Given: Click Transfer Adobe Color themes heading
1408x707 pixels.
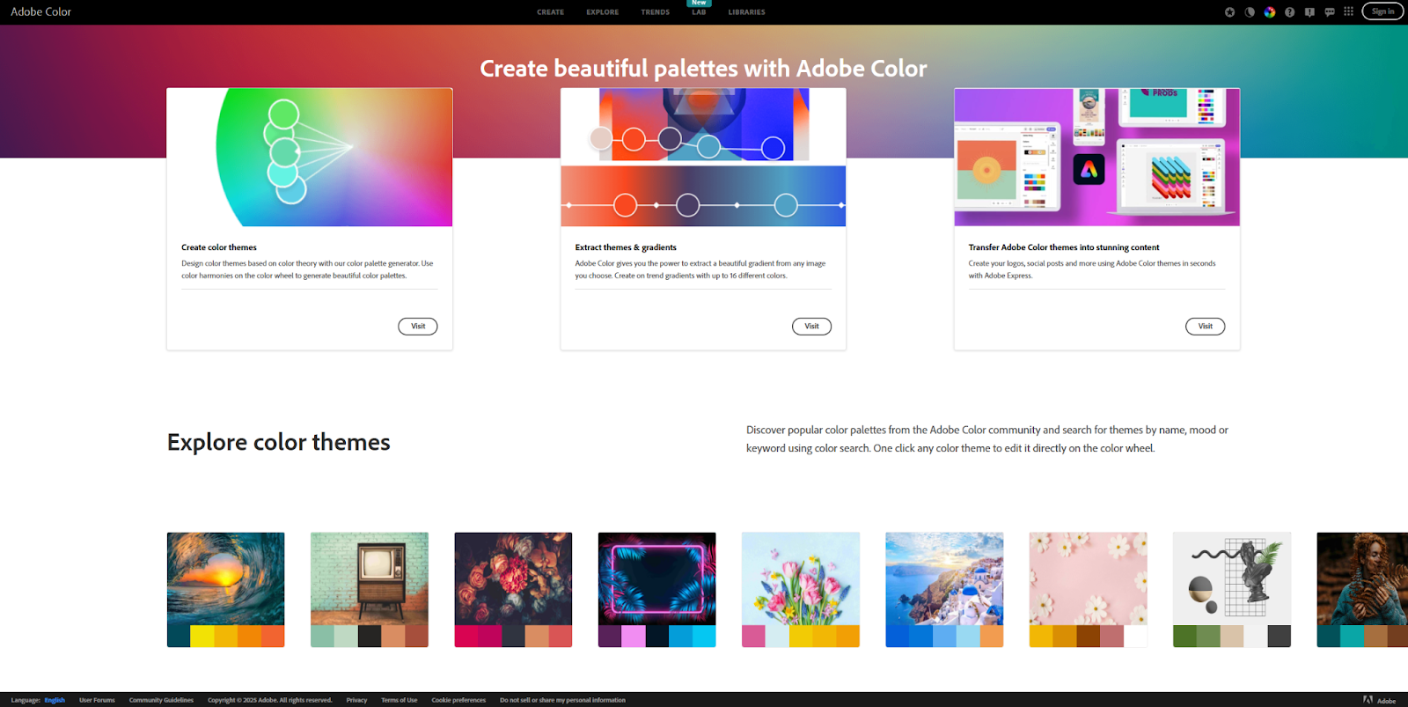Looking at the screenshot, I should 1064,247.
